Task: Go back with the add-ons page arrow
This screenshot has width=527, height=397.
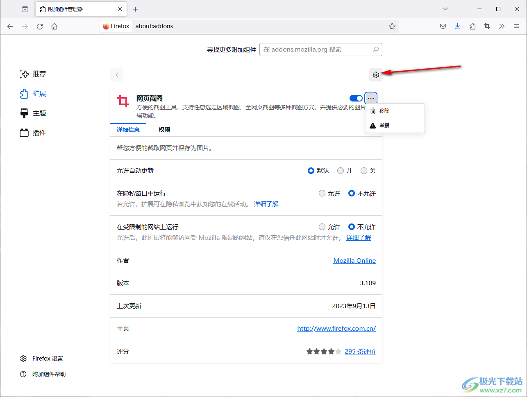Action: 117,75
